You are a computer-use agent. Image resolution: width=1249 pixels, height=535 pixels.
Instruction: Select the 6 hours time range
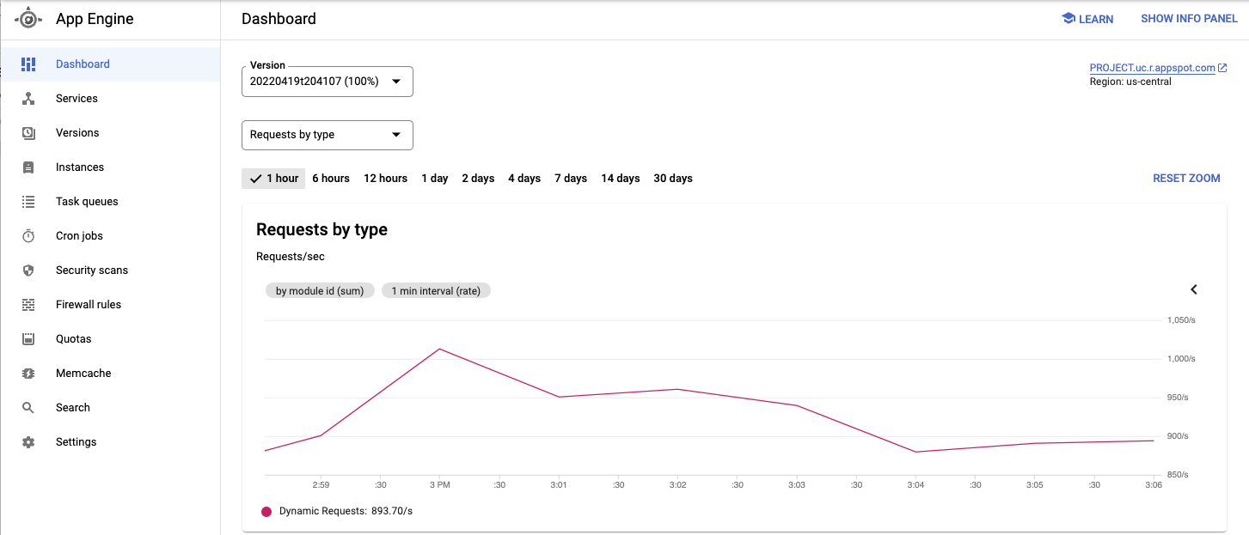coord(331,179)
